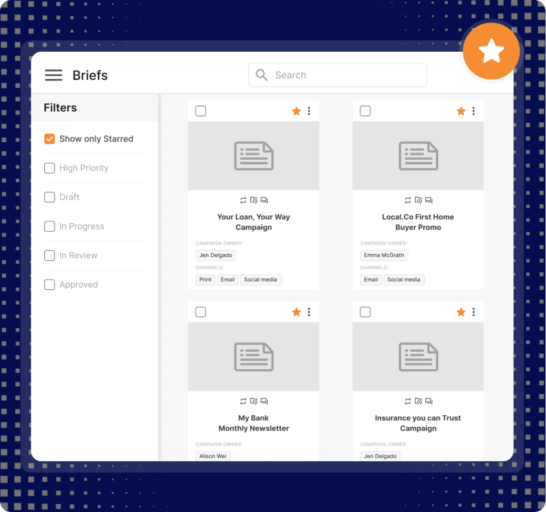Select the My Bank Monthly Newsletter card checkbox

point(200,312)
